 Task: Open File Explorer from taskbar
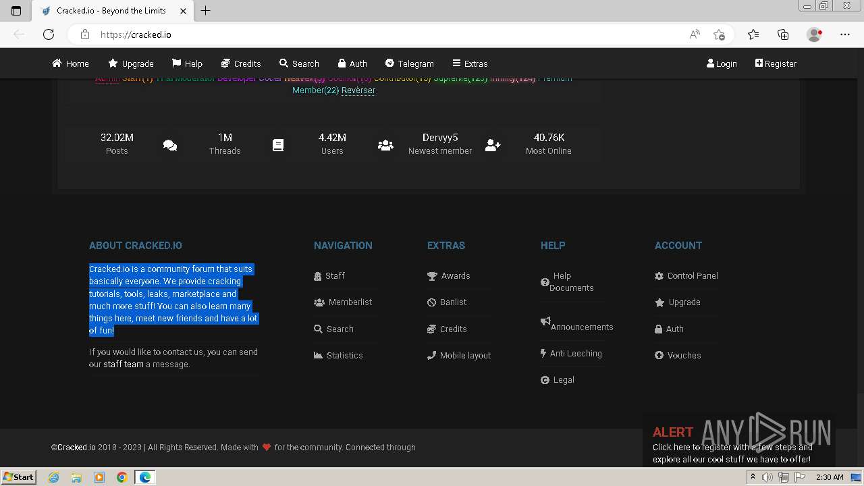click(x=76, y=477)
